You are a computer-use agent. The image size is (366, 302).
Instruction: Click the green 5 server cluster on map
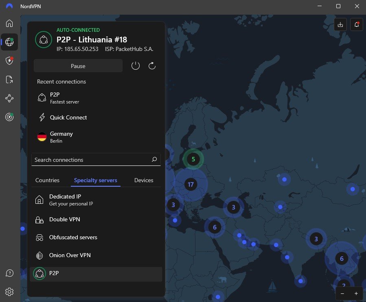[193, 159]
